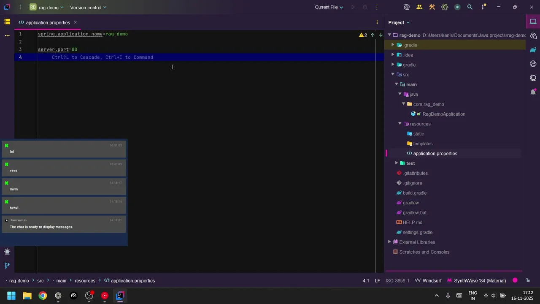Viewport: 540px width, 304px height.
Task: Open the Git branch tool window icon
Action: [7, 266]
